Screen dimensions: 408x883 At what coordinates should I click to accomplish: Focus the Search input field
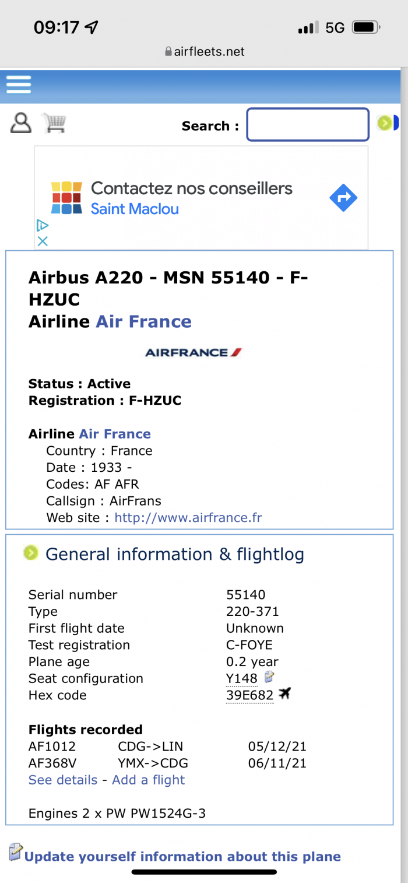tap(308, 124)
